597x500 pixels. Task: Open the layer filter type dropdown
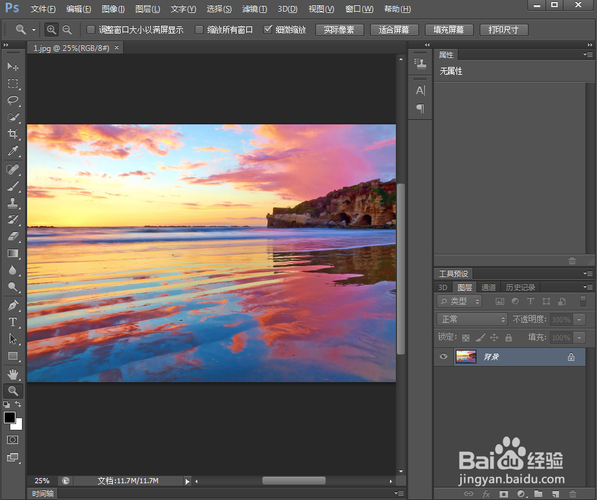coord(459,302)
